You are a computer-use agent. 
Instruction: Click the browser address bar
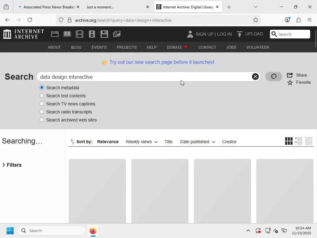pos(158,20)
